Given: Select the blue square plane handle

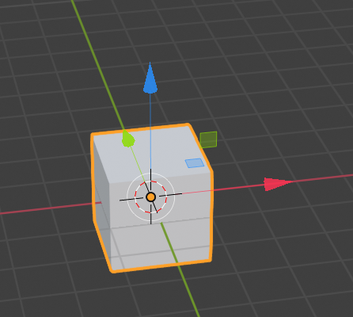Looking at the screenshot, I should (195, 163).
